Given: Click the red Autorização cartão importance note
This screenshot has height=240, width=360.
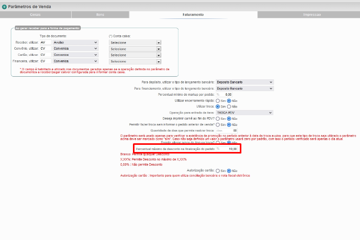Looking at the screenshot, I should [185, 175].
